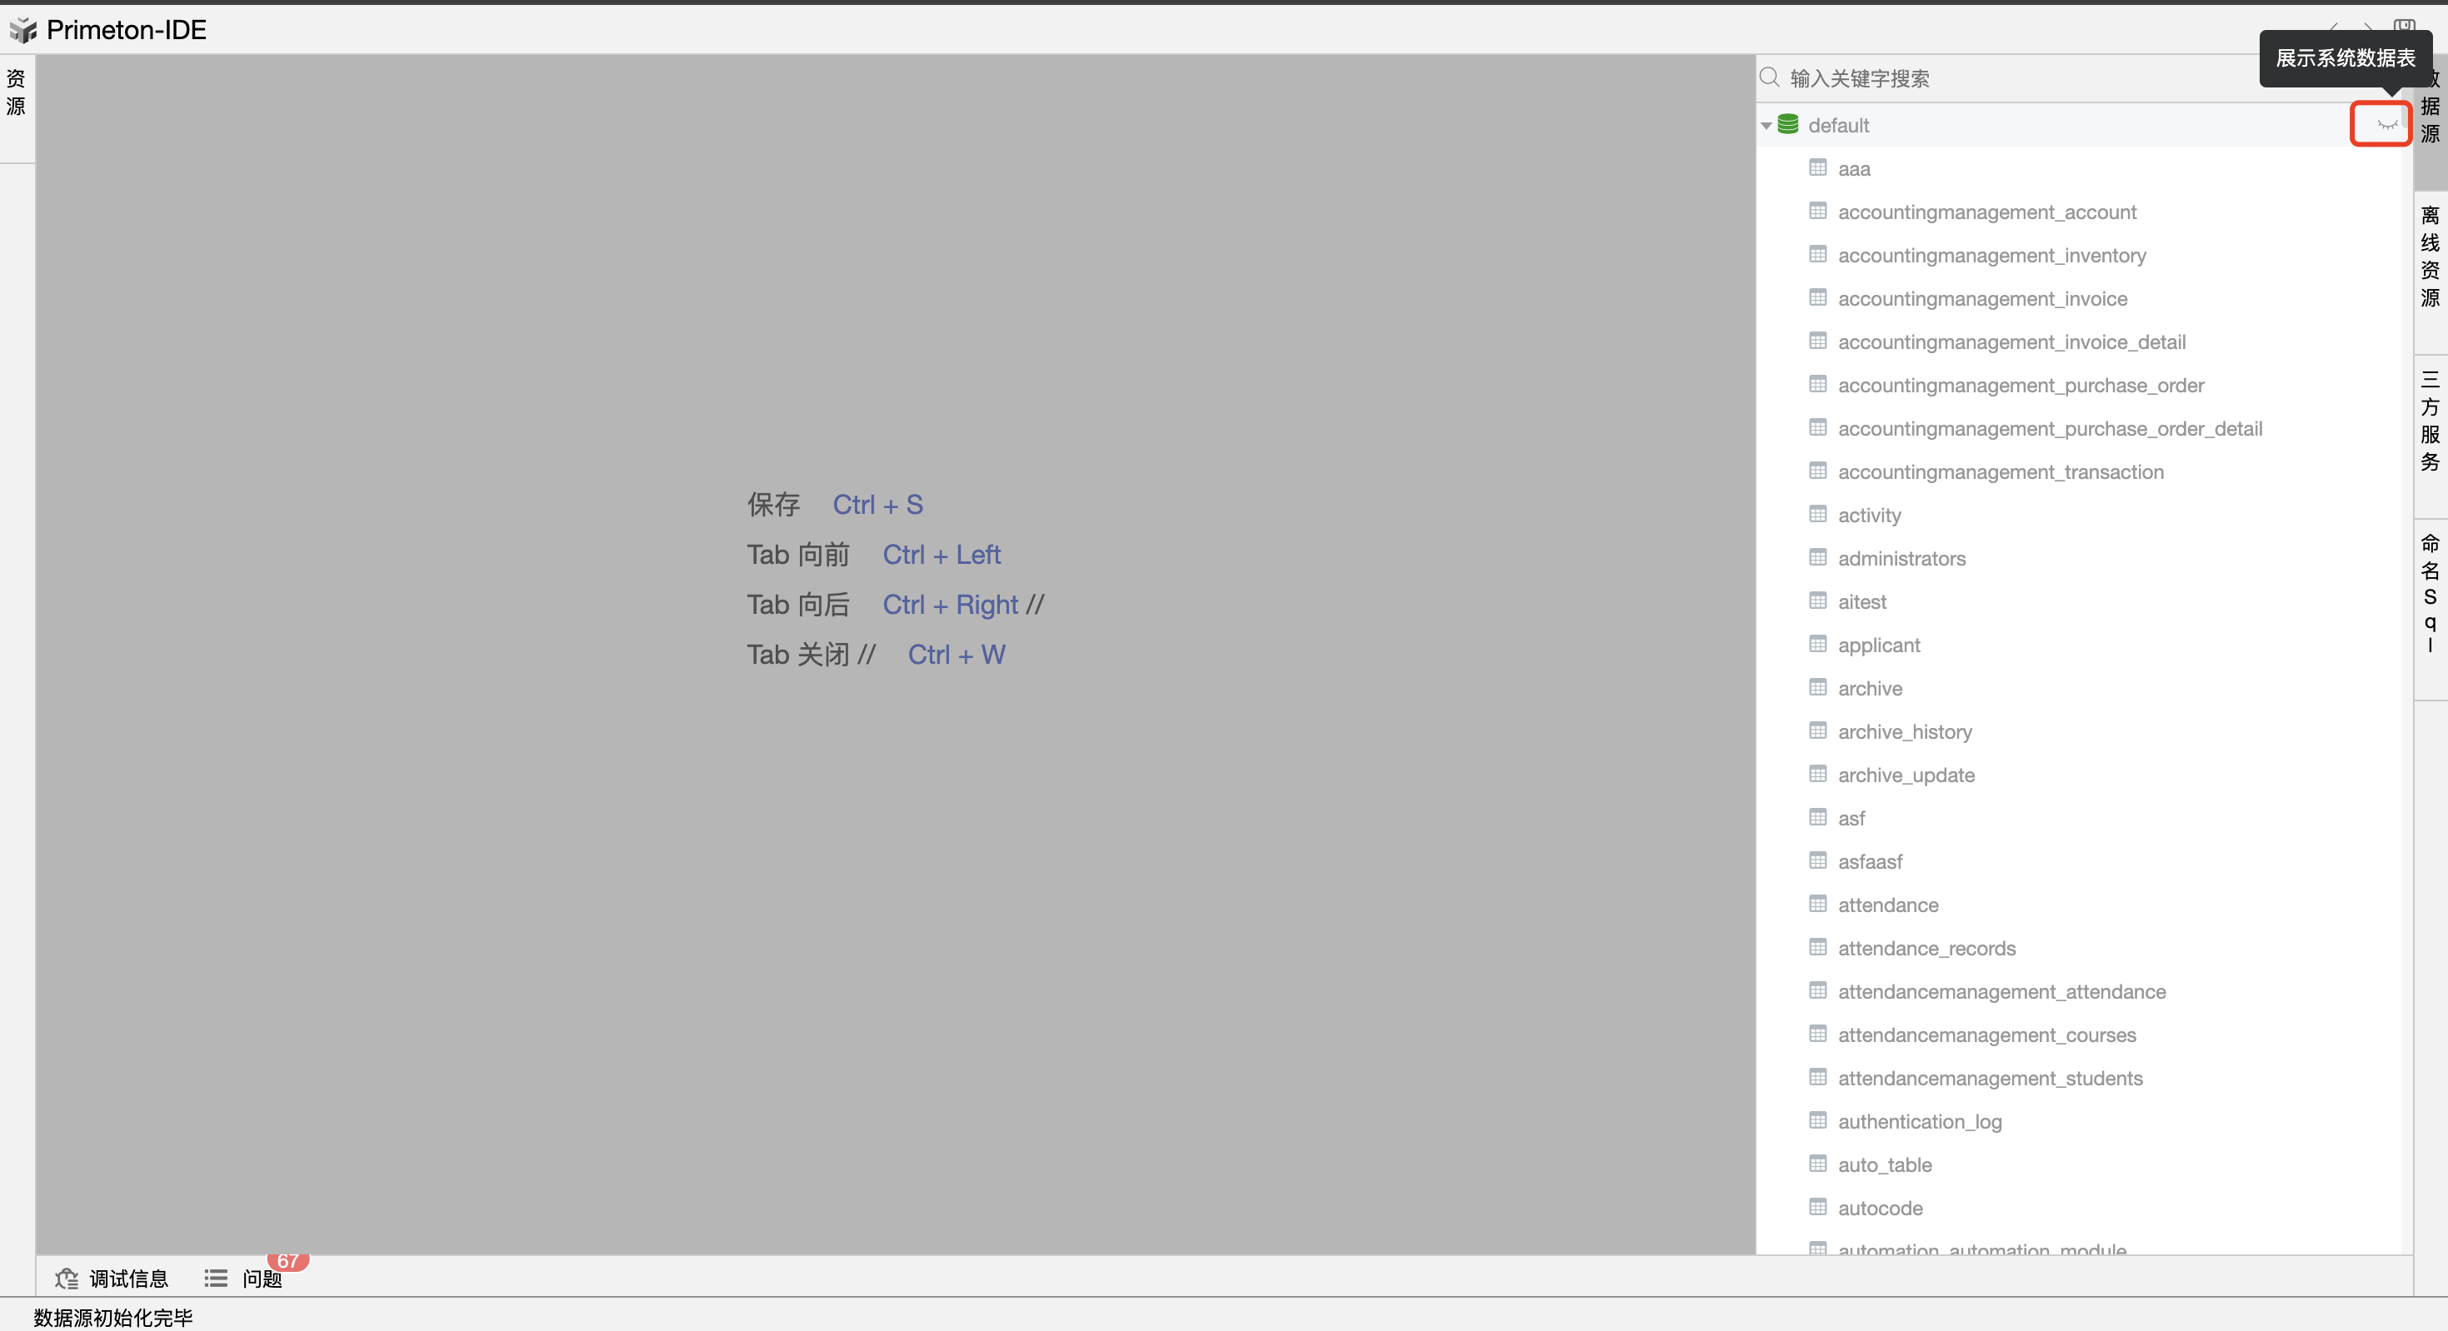Select the accountingmanagement_invoice table
This screenshot has width=2448, height=1331.
[1981, 298]
